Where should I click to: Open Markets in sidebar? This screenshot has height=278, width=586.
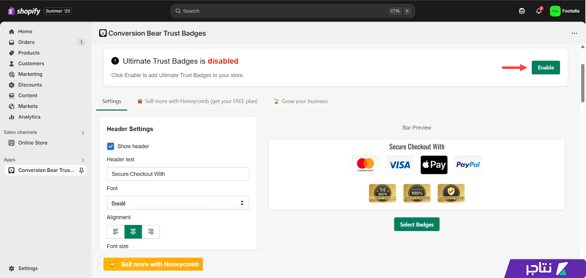[28, 106]
